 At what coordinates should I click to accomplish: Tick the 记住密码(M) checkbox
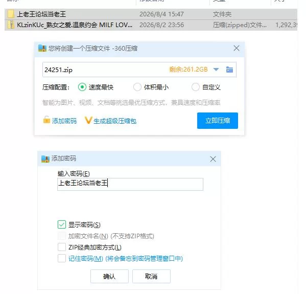[62, 258]
